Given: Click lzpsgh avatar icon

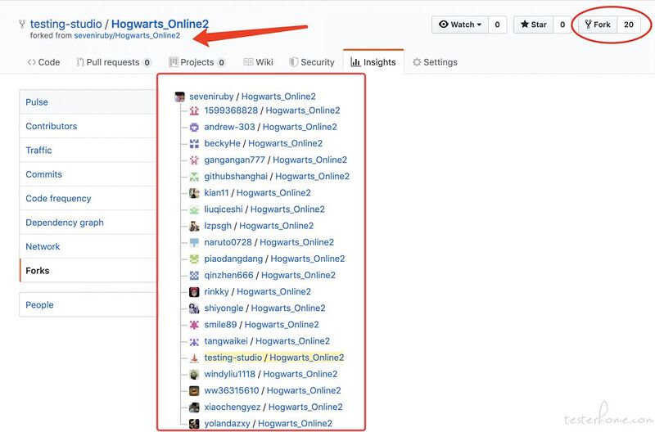Looking at the screenshot, I should (194, 226).
